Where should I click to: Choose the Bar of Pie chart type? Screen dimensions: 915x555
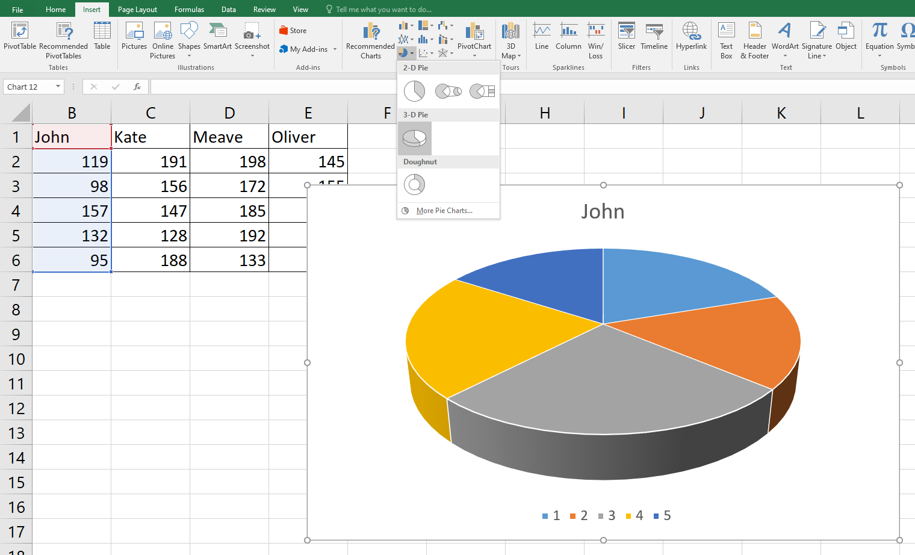(482, 91)
